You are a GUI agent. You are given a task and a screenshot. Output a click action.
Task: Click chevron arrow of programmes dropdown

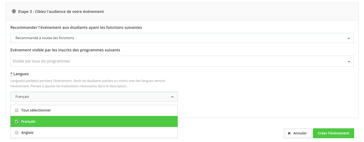point(349,61)
